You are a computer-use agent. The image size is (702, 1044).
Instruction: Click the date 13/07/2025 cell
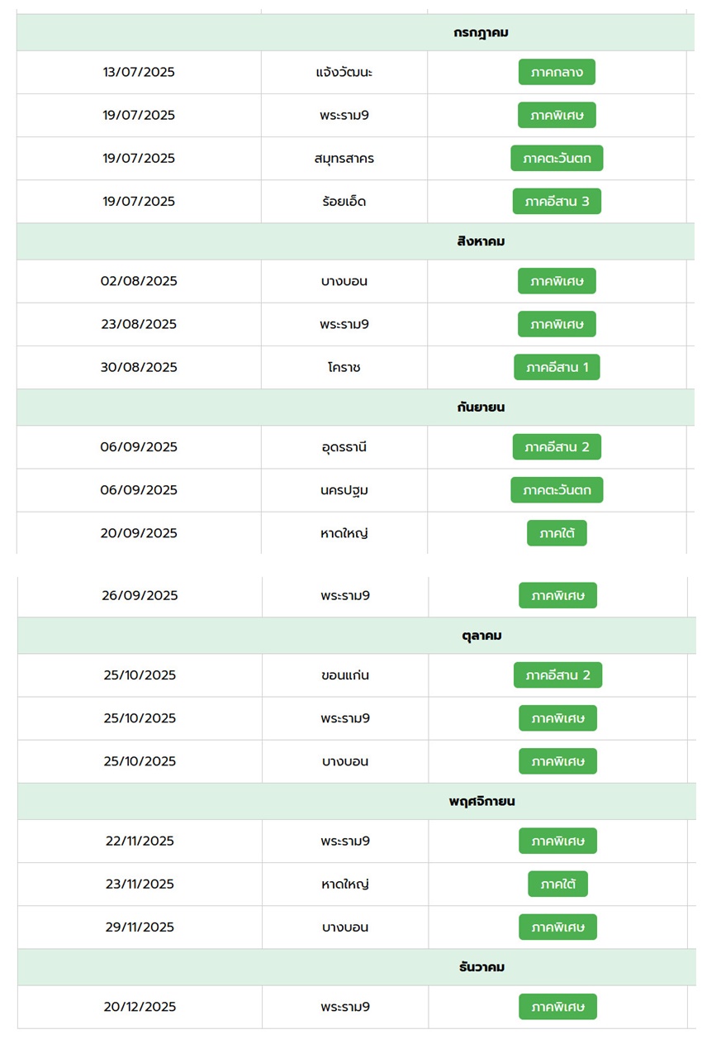(x=139, y=72)
